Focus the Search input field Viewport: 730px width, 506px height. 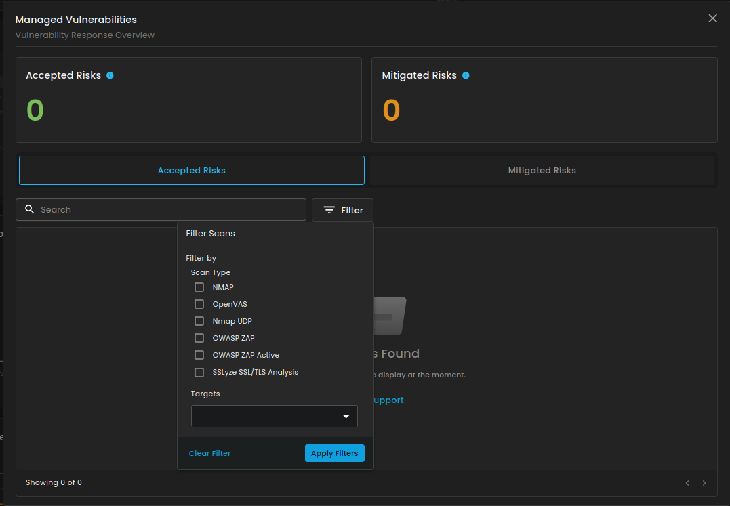click(169, 209)
